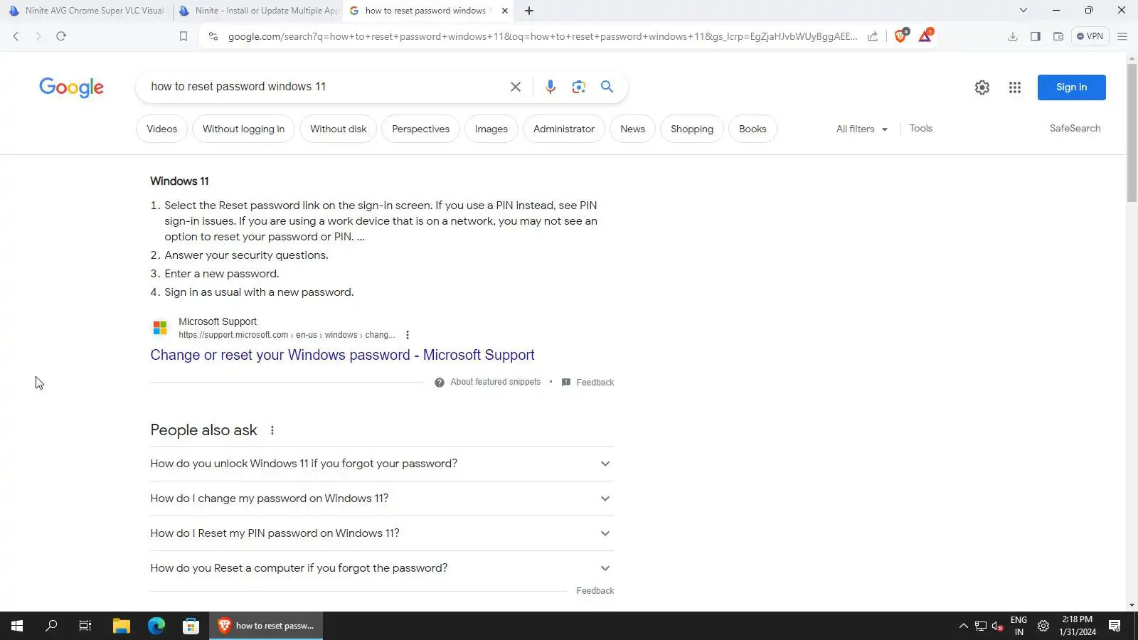The width and height of the screenshot is (1138, 640).
Task: Open the volume icon in system tray
Action: click(998, 626)
